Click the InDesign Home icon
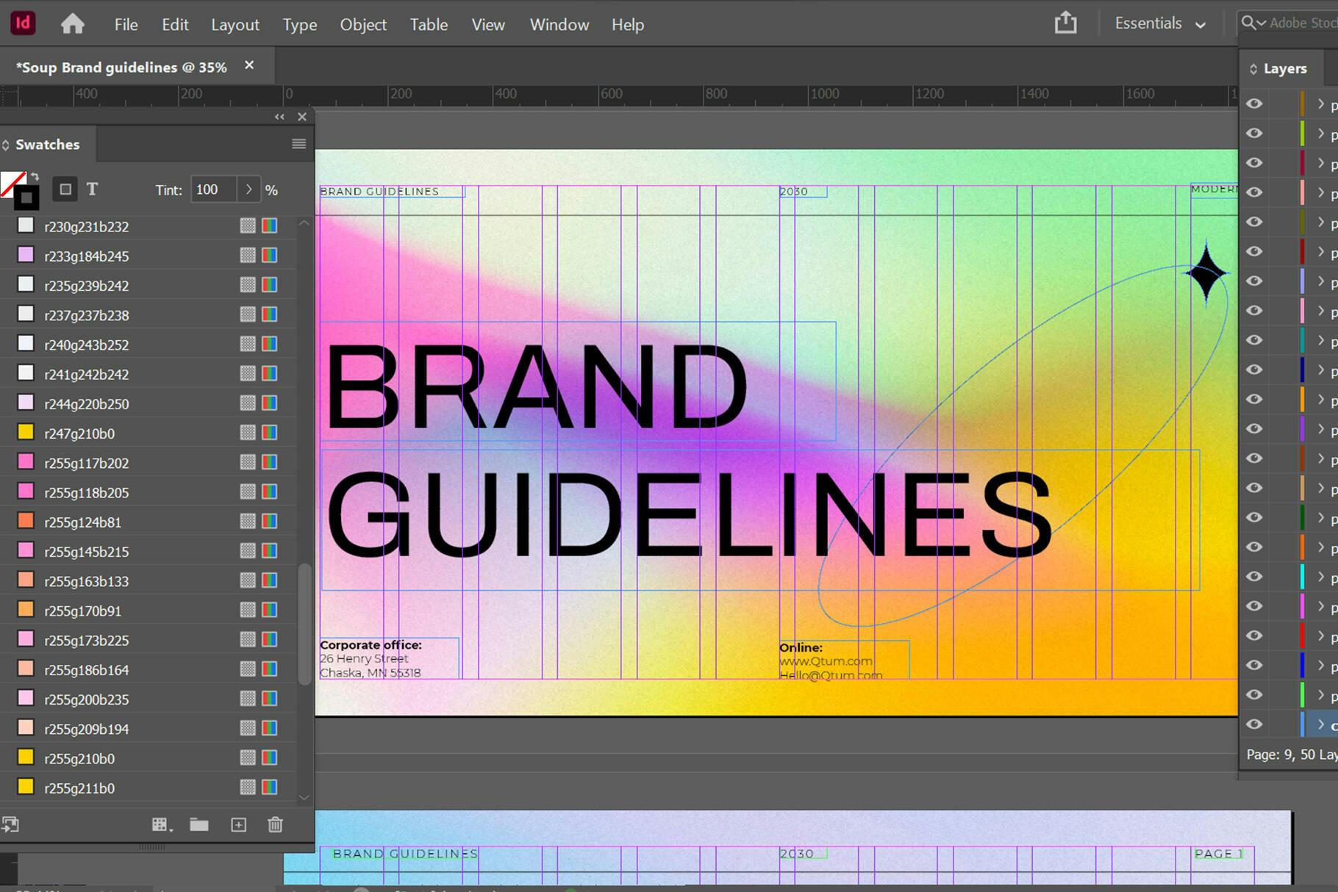 click(72, 24)
